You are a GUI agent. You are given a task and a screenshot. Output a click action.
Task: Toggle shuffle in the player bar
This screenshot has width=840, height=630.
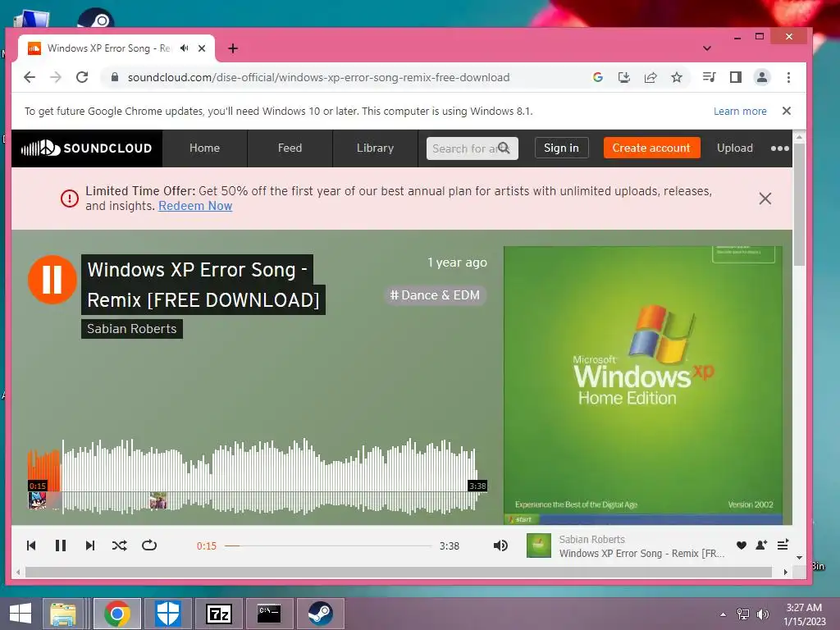click(120, 546)
